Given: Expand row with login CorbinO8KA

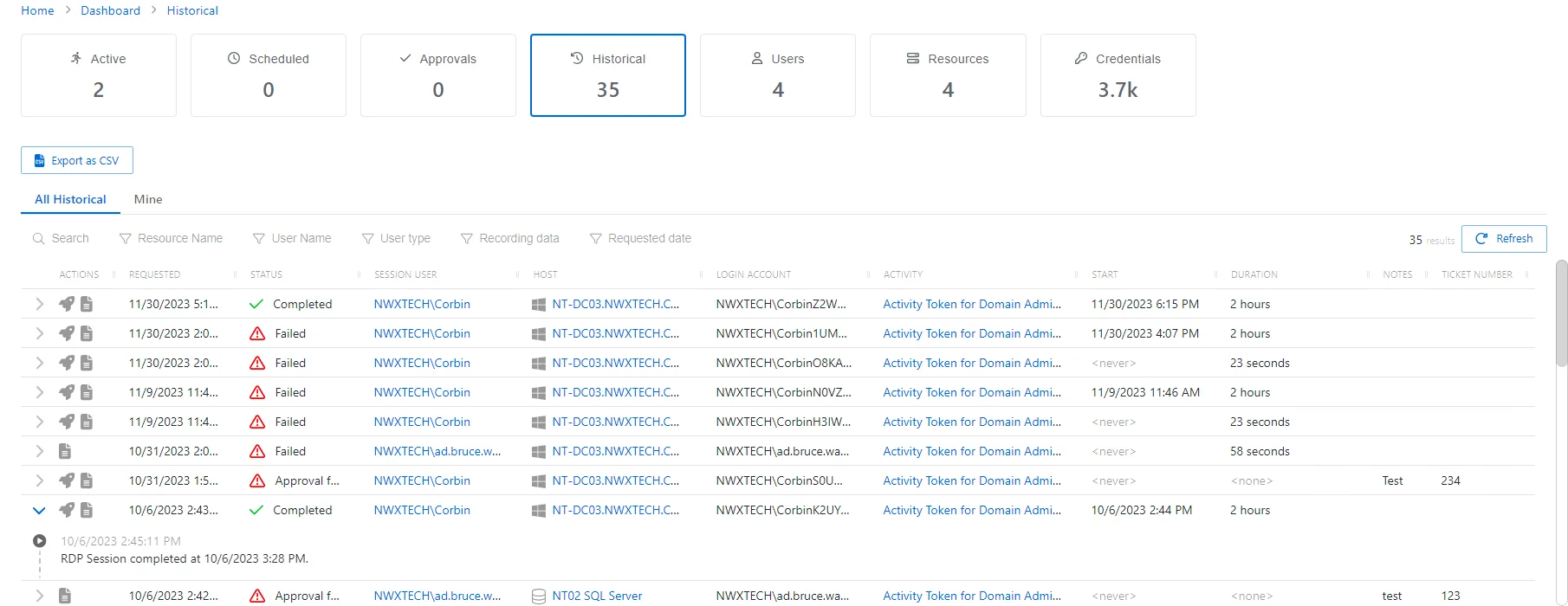Looking at the screenshot, I should coord(39,363).
